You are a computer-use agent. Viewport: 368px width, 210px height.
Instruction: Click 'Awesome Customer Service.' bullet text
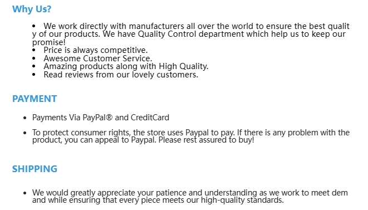pyautogui.click(x=98, y=58)
